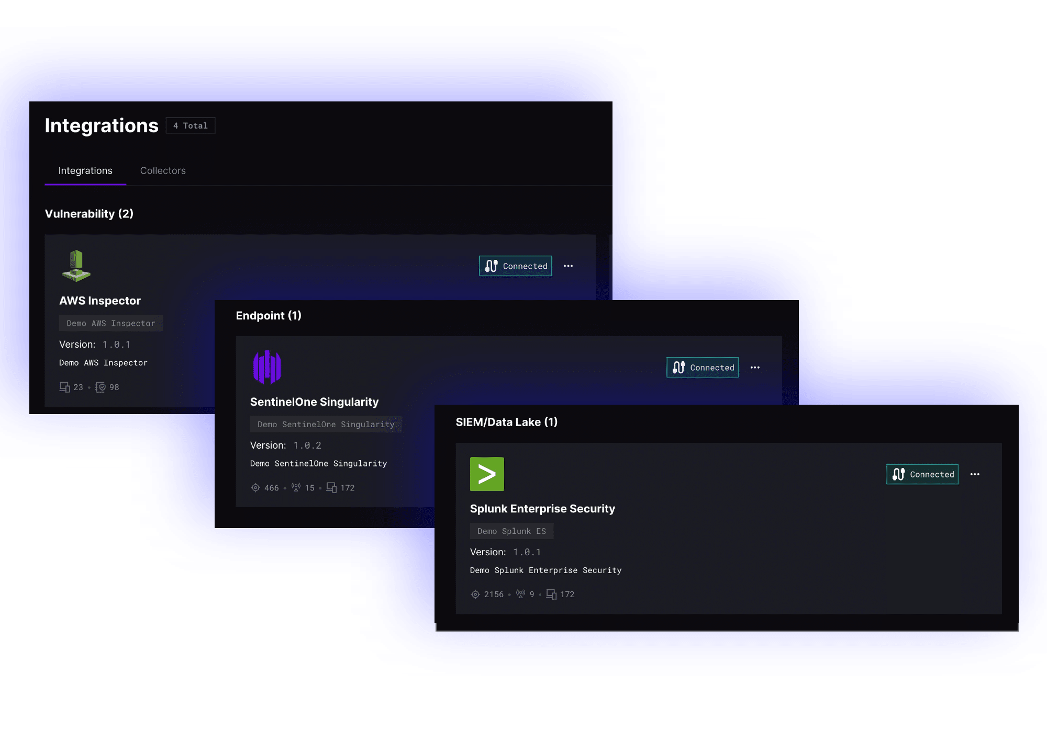The width and height of the screenshot is (1047, 732).
Task: Open more options for Splunk Enterprise Security
Action: (975, 474)
